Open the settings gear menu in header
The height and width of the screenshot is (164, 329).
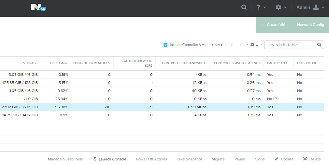pos(280,7)
